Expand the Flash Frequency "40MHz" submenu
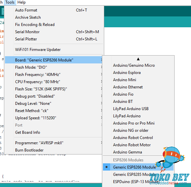Screen dimensions: 191x187 (54, 75)
